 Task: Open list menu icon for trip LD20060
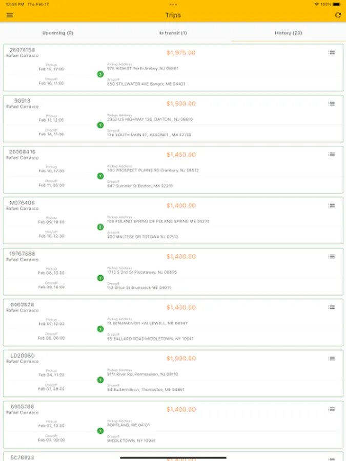[332, 358]
